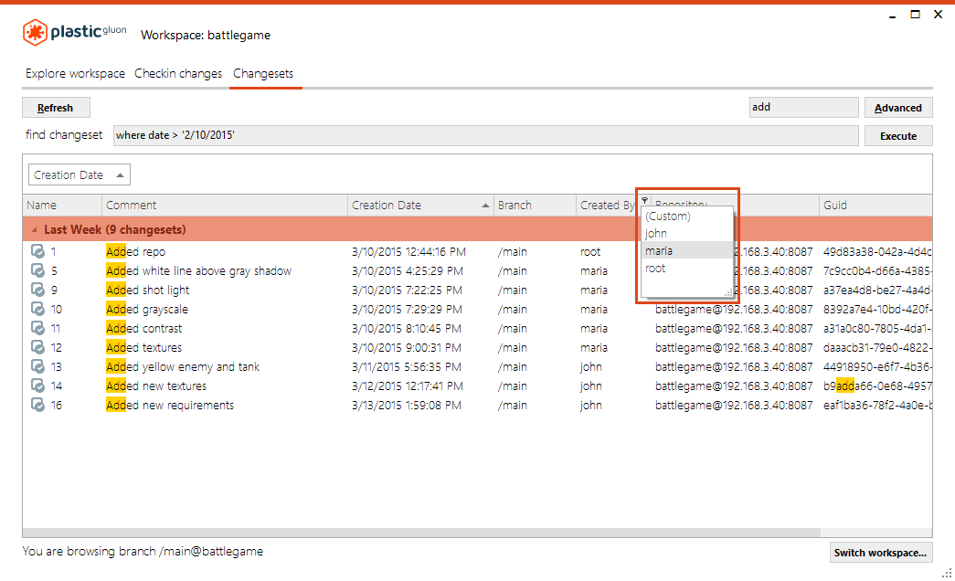This screenshot has width=955, height=581.
Task: Select 'Added shot light' comment
Action: pyautogui.click(x=147, y=290)
